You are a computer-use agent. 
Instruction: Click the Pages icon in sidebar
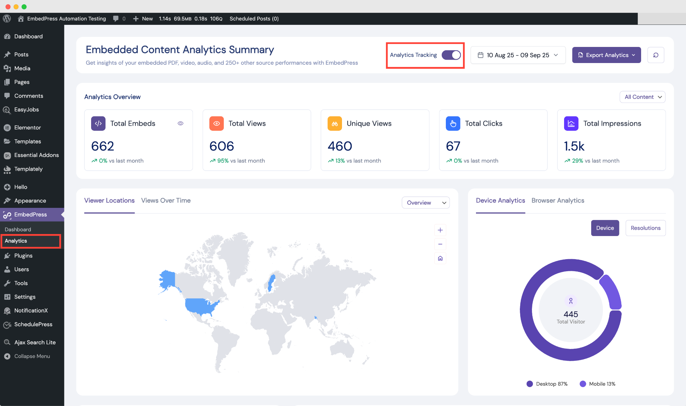[7, 82]
